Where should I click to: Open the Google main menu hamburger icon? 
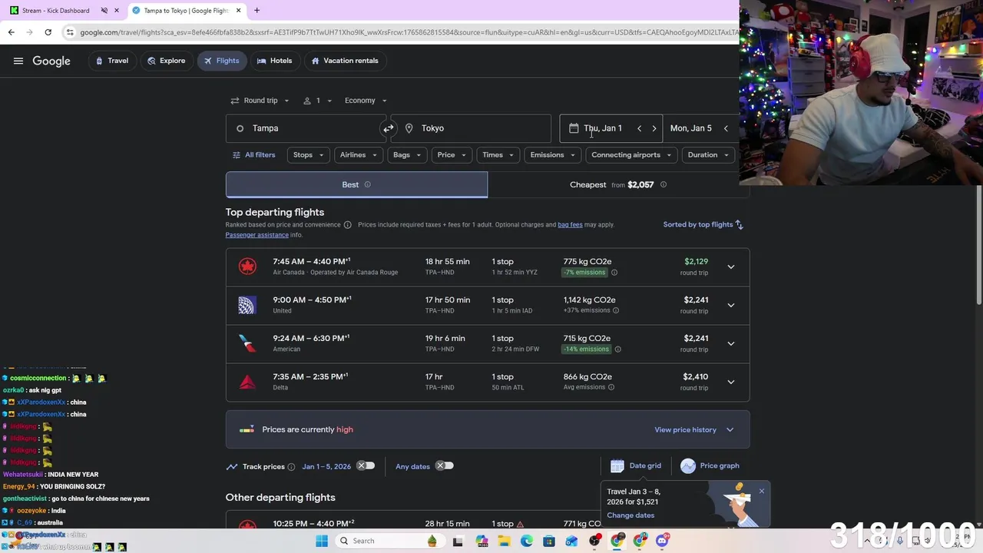[x=18, y=61]
